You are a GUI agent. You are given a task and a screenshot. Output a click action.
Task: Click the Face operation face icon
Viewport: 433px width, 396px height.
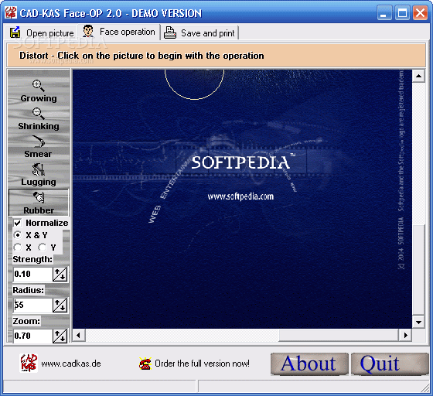point(88,31)
